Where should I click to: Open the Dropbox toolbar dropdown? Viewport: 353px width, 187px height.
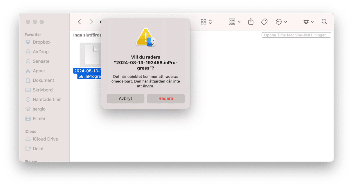click(309, 22)
